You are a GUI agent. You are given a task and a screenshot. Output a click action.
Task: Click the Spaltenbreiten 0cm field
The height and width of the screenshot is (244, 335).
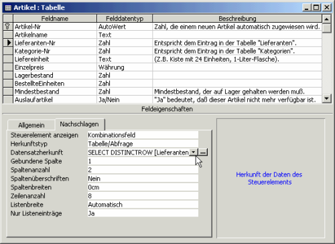[143, 187]
